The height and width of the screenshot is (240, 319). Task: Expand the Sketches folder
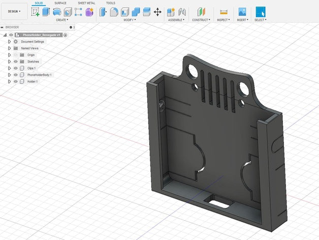[x=9, y=62]
